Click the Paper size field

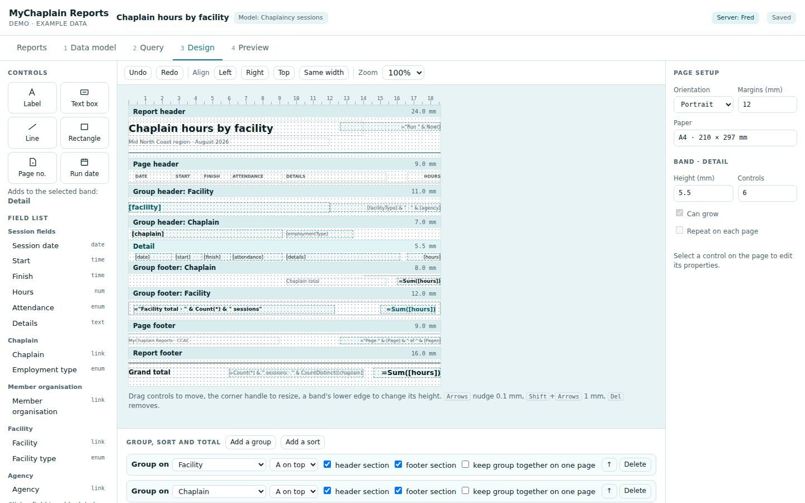click(x=735, y=137)
